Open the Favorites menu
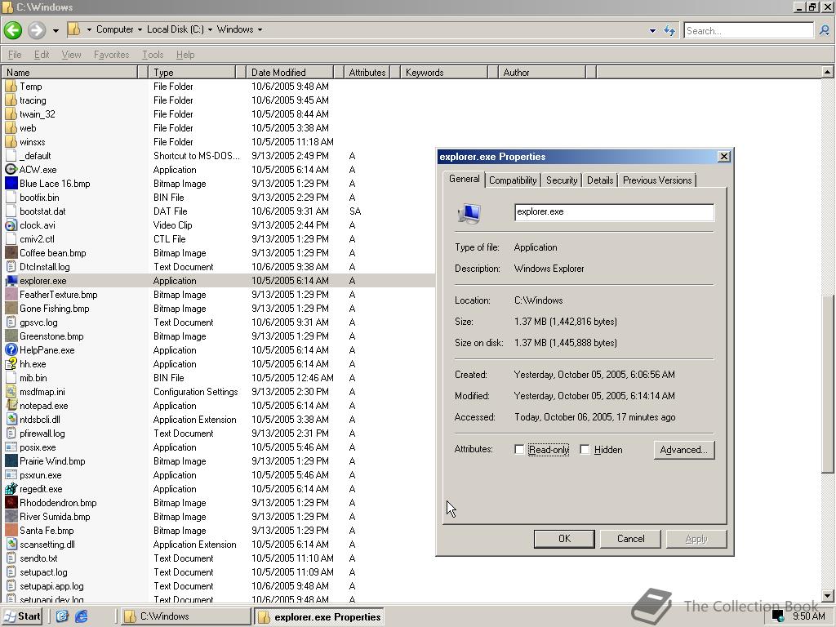836x627 pixels. (x=111, y=55)
